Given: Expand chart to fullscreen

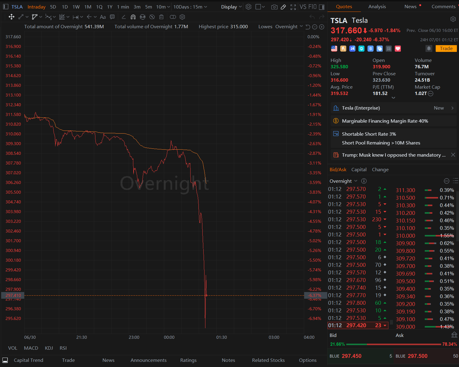Looking at the screenshot, I should coord(293,7).
